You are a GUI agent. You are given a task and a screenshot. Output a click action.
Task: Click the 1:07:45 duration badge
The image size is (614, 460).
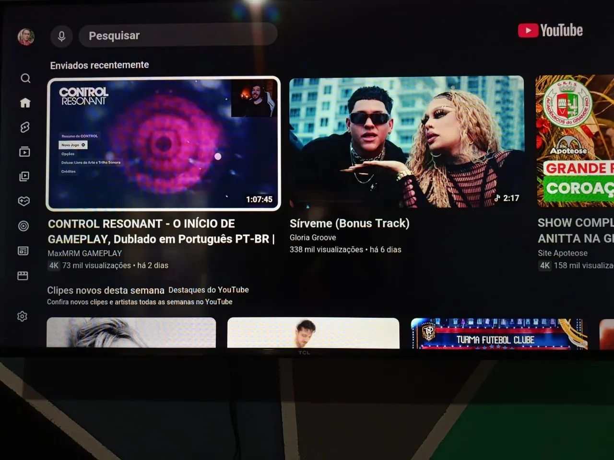(259, 199)
